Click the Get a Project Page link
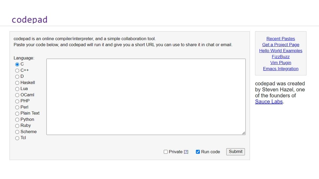Image resolution: width=319 pixels, height=179 pixels. click(x=280, y=45)
